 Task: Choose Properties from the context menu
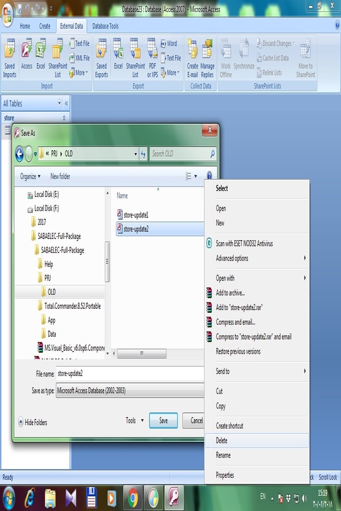[257, 475]
